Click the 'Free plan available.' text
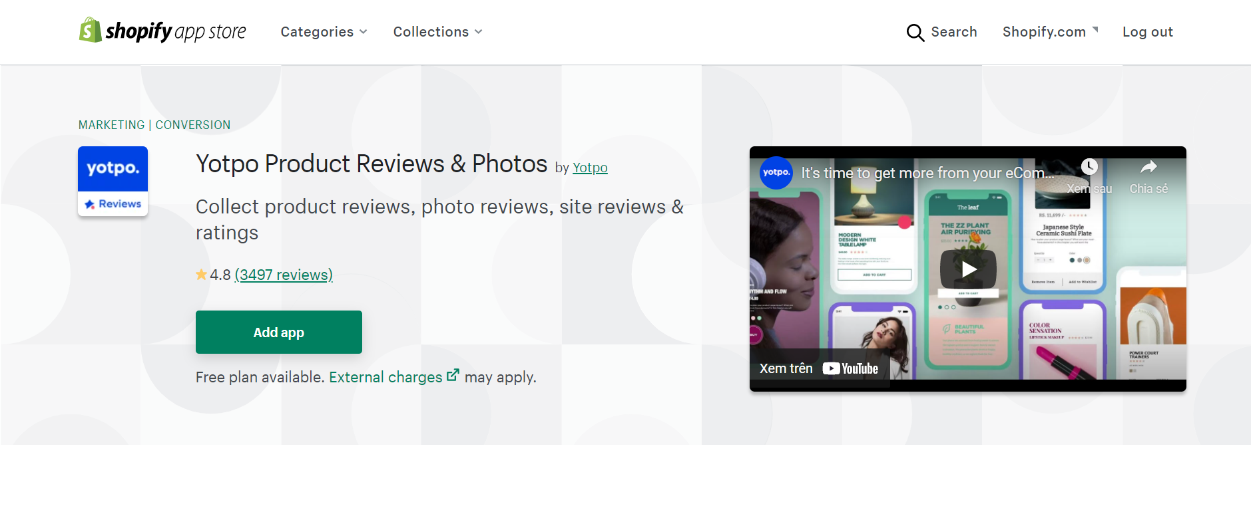This screenshot has width=1251, height=512. pyautogui.click(x=260, y=377)
